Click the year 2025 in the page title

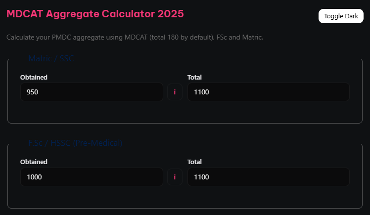pyautogui.click(x=171, y=14)
